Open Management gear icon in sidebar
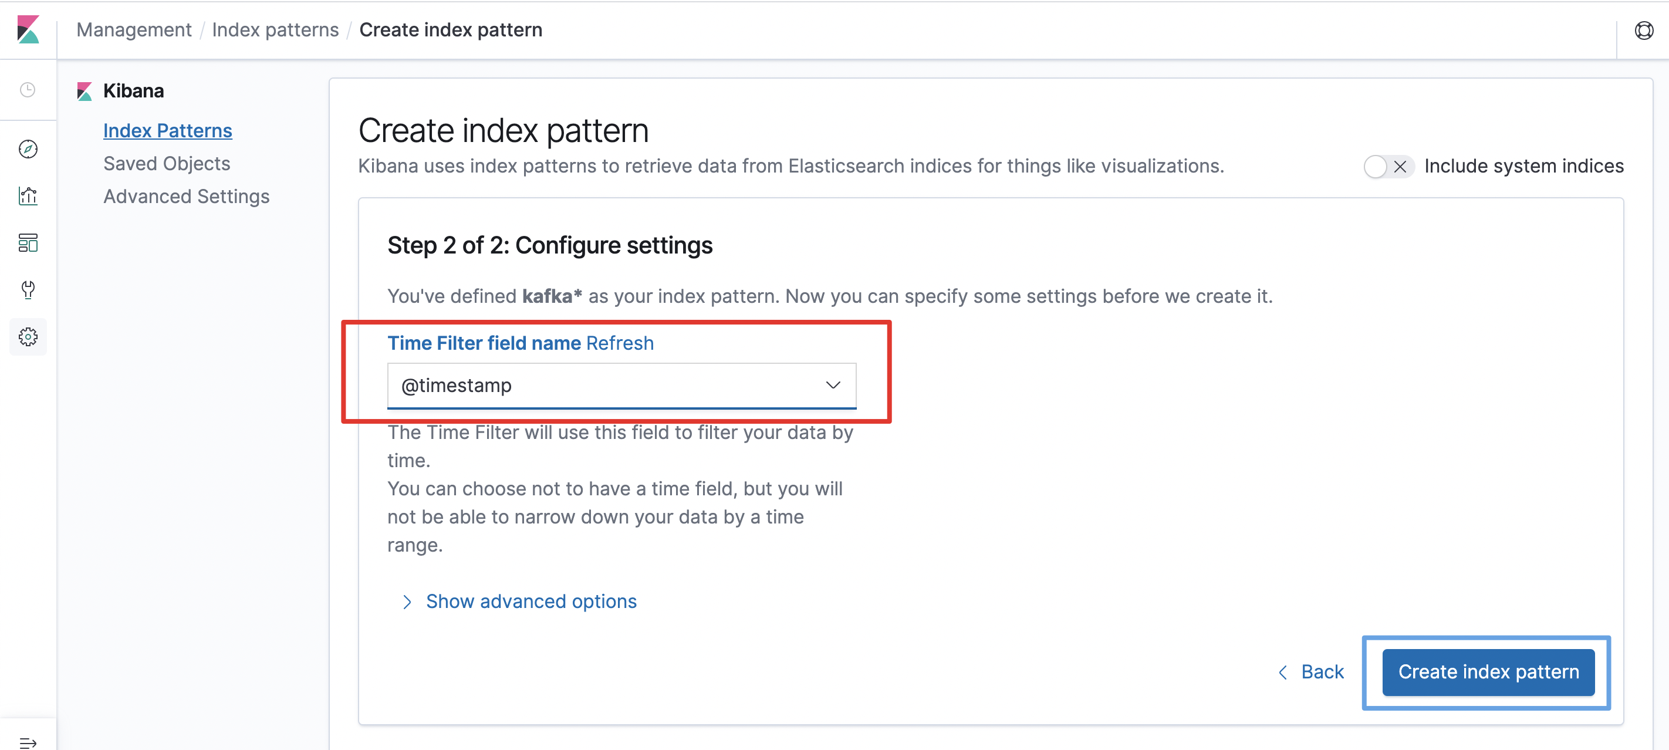 (x=28, y=337)
